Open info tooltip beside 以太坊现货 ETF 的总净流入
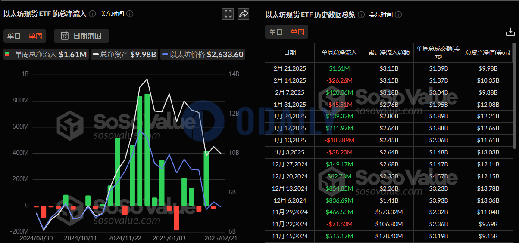519x243 pixels. pyautogui.click(x=92, y=14)
